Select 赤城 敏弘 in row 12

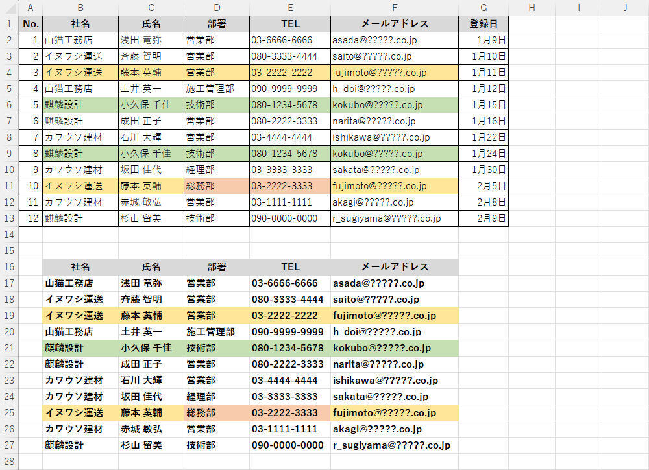151,202
